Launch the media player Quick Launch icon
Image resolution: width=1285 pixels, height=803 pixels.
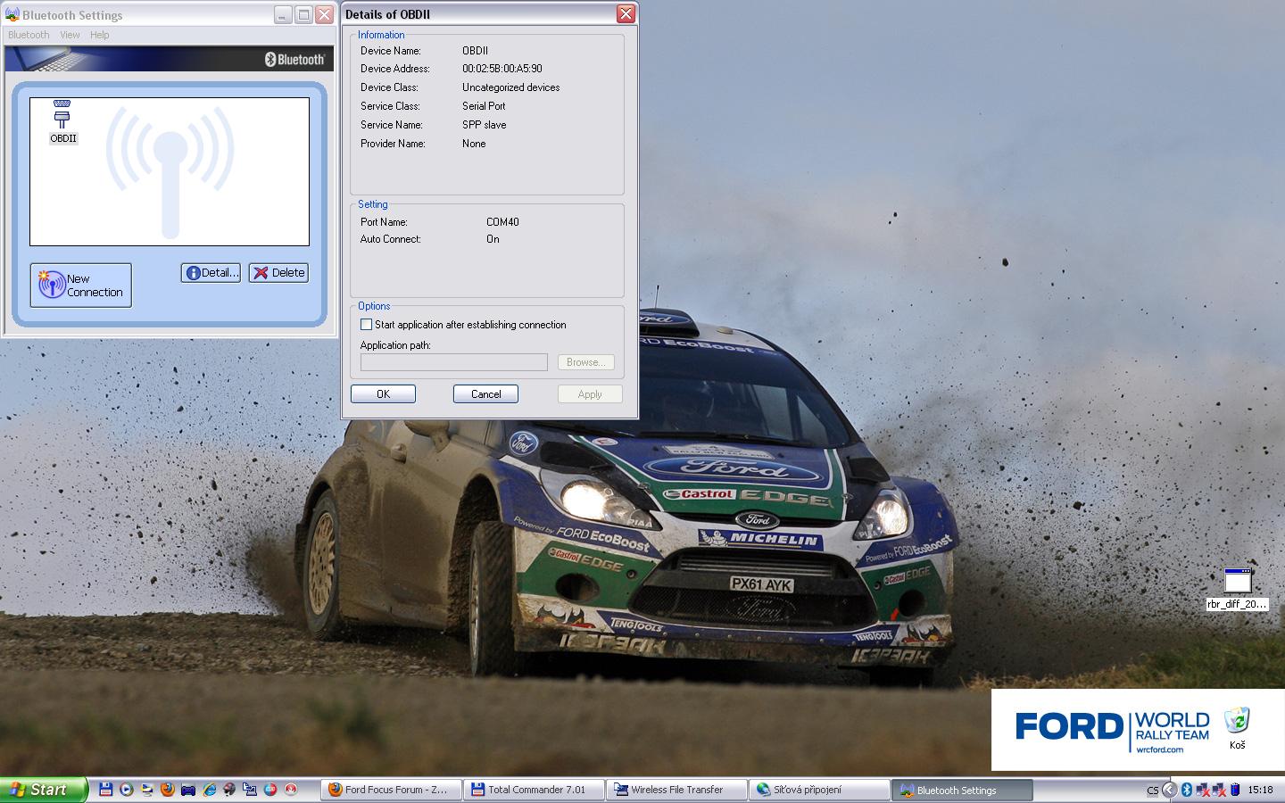click(126, 790)
